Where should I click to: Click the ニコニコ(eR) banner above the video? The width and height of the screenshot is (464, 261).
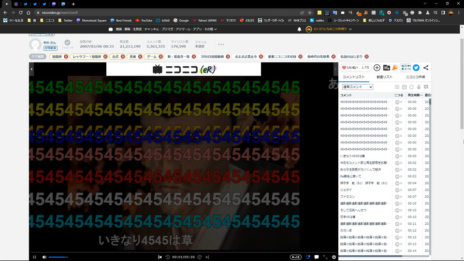(x=184, y=69)
